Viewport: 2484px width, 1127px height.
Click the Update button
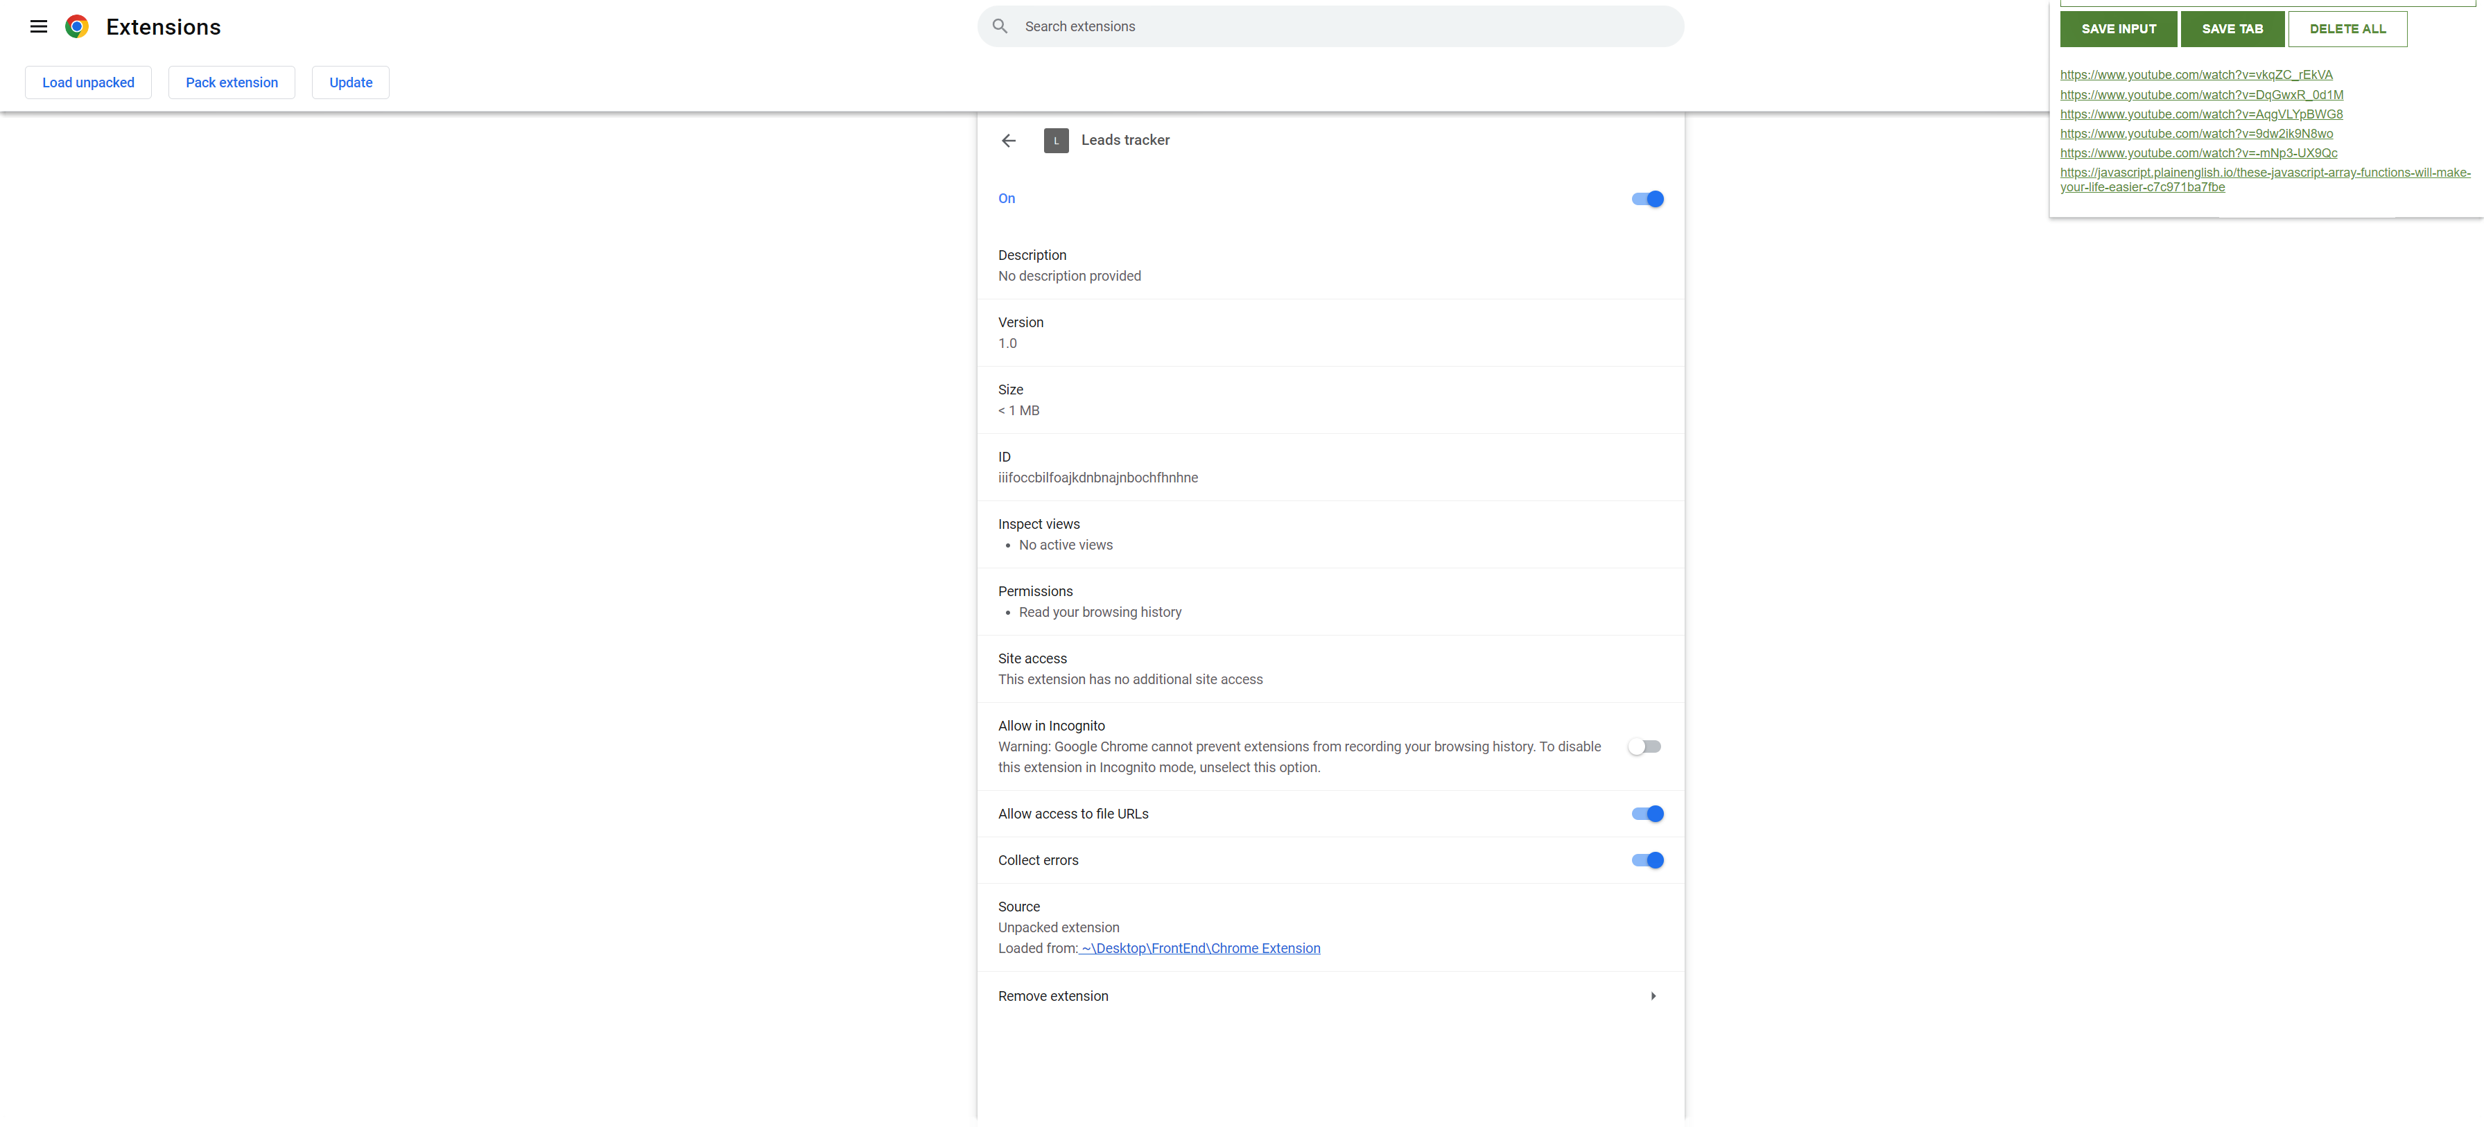point(350,82)
